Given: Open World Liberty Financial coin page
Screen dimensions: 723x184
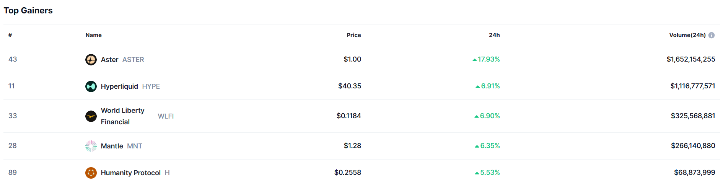Looking at the screenshot, I should tap(122, 116).
